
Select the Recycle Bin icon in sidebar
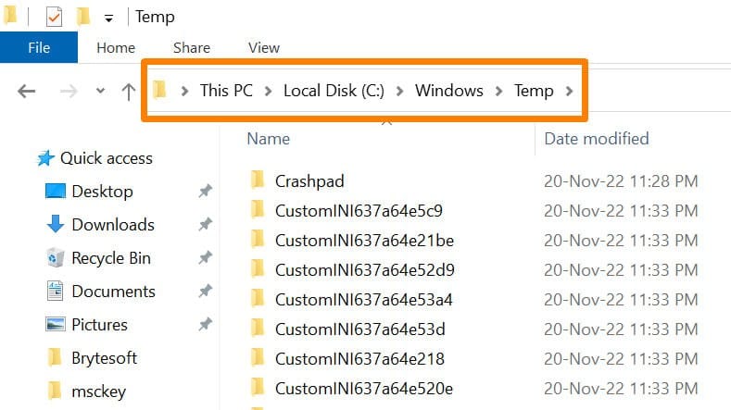pyautogui.click(x=55, y=257)
